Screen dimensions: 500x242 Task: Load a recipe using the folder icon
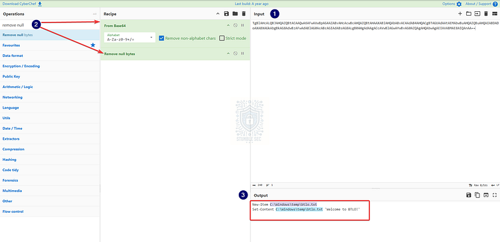click(x=235, y=14)
